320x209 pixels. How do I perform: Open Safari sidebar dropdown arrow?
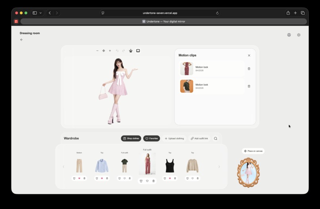coord(40,13)
